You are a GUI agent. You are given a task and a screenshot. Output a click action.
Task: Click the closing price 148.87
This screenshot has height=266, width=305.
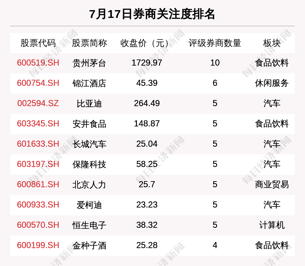click(147, 124)
